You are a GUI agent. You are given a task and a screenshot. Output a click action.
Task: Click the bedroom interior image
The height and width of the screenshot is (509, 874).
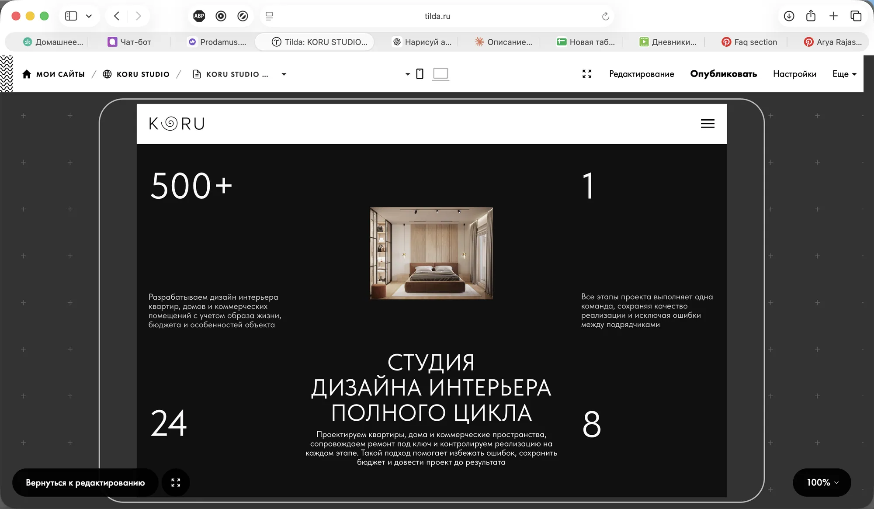[431, 253]
